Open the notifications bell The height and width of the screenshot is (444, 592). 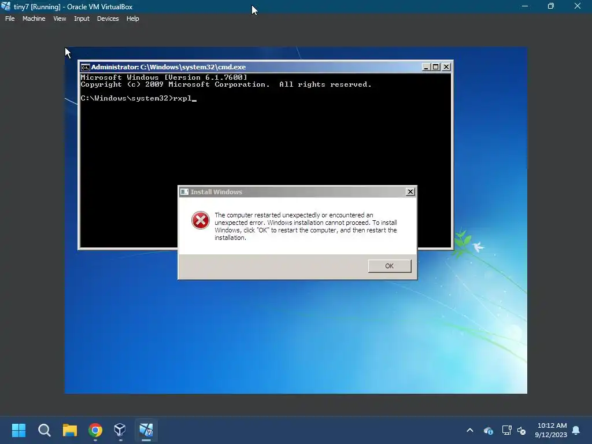click(x=576, y=430)
